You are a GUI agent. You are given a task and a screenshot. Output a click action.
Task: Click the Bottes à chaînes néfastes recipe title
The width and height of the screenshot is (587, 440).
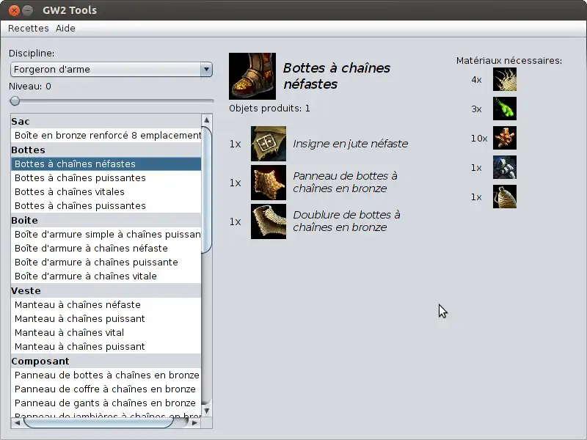337,76
